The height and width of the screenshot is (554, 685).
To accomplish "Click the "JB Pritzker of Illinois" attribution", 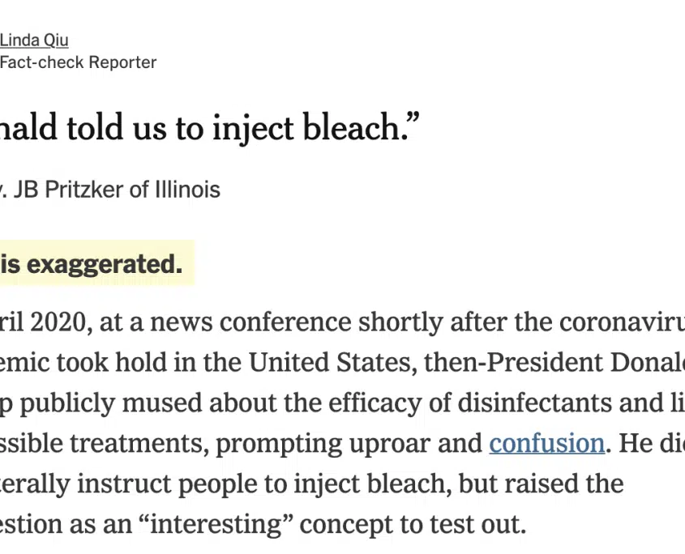I will pyautogui.click(x=117, y=190).
